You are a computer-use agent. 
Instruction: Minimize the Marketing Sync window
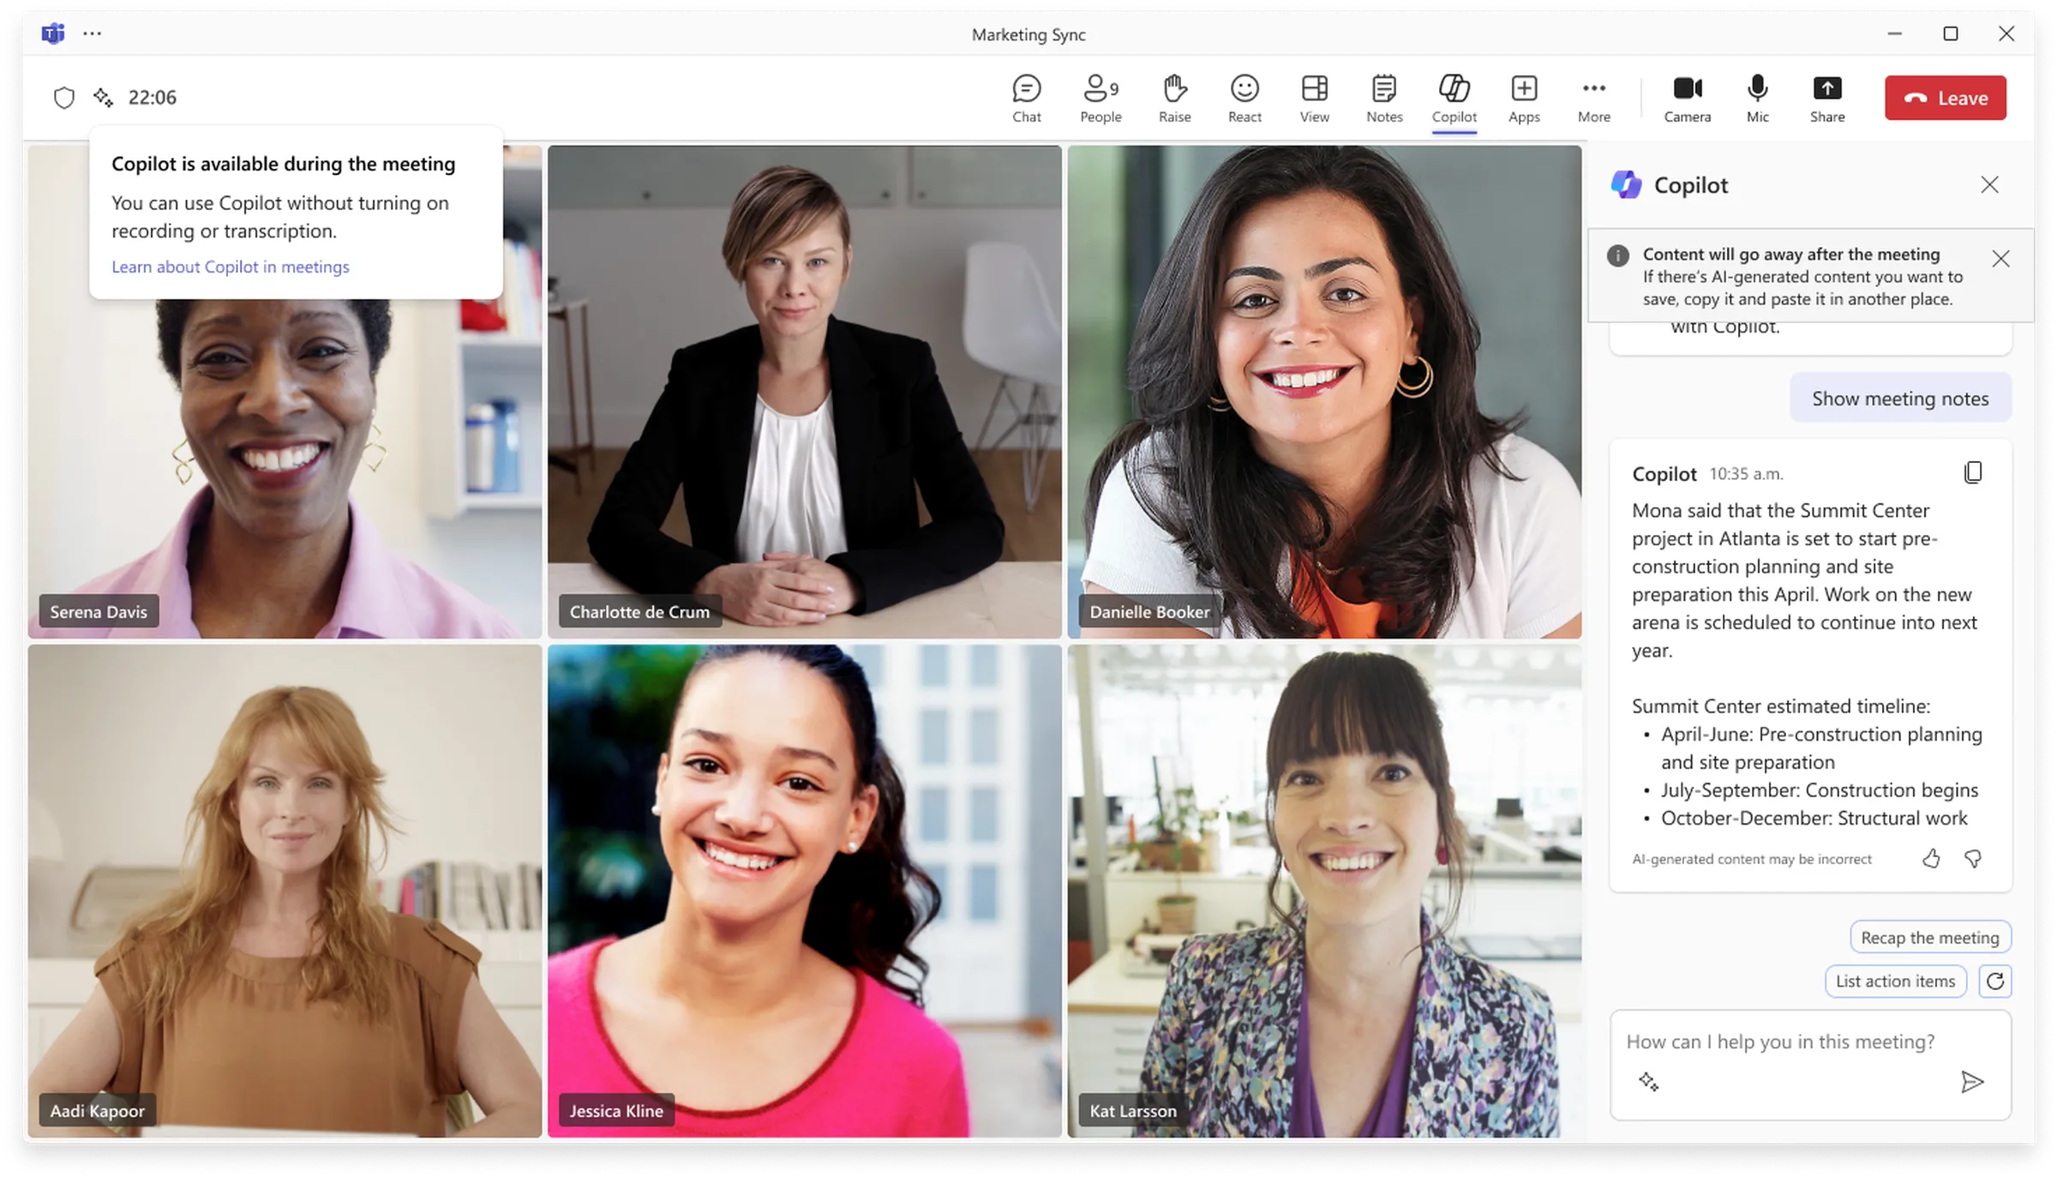pyautogui.click(x=1894, y=33)
